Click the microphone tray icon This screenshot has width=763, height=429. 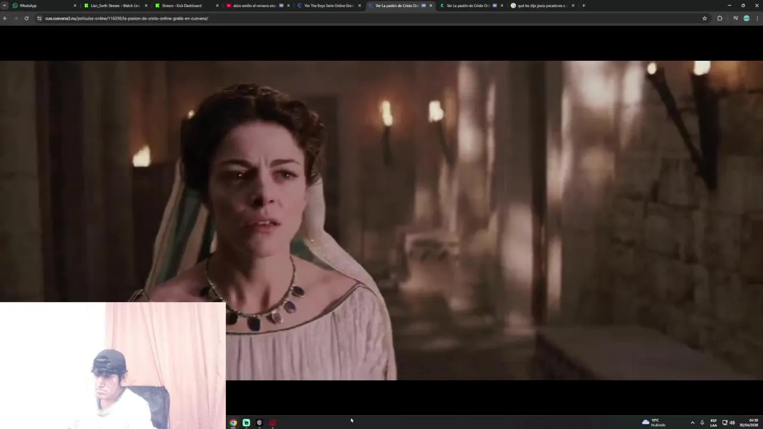[x=702, y=422]
